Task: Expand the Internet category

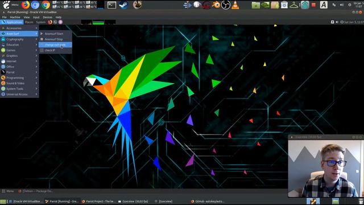Action: pyautogui.click(x=19, y=61)
